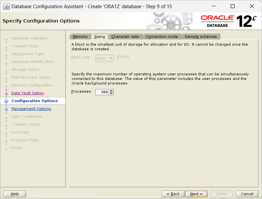Image resolution: width=262 pixels, height=199 pixels.
Task: Select Configuration Options in the step list
Action: pyautogui.click(x=35, y=101)
